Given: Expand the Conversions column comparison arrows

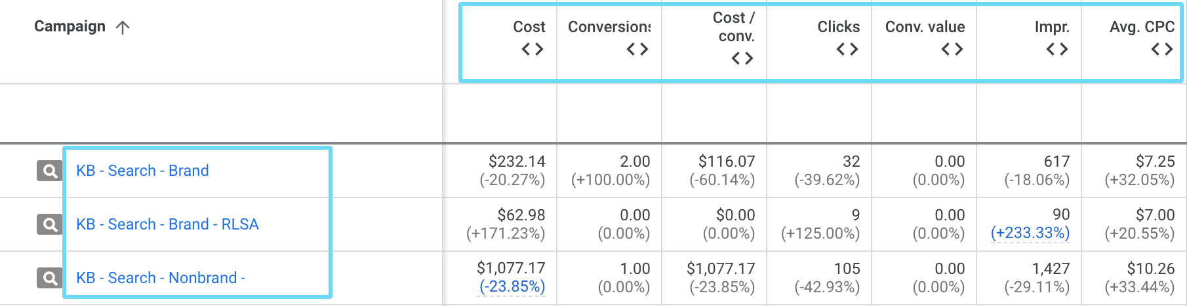Looking at the screenshot, I should click(x=637, y=49).
